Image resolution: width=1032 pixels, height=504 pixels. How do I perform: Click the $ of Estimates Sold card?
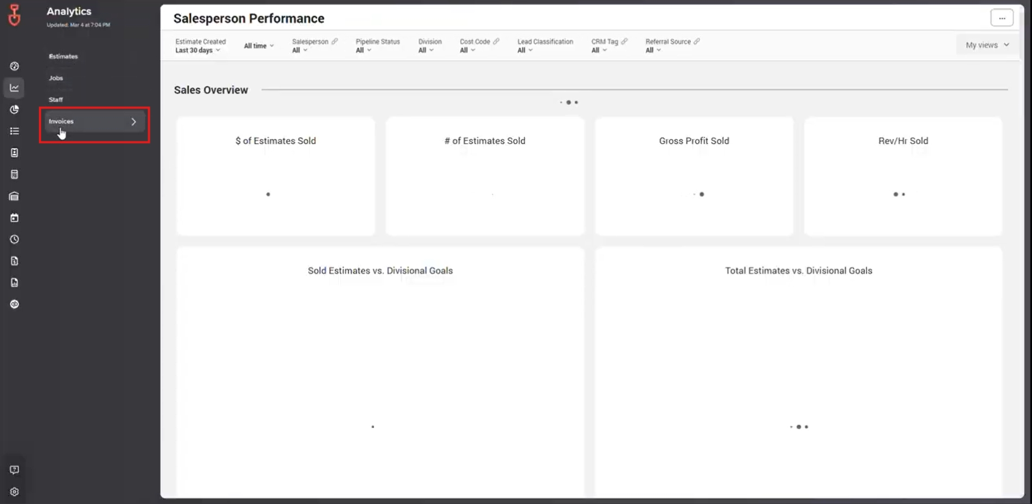[x=275, y=176]
